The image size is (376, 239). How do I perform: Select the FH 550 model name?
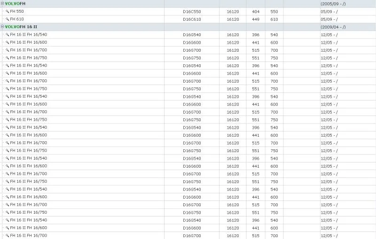tap(17, 11)
